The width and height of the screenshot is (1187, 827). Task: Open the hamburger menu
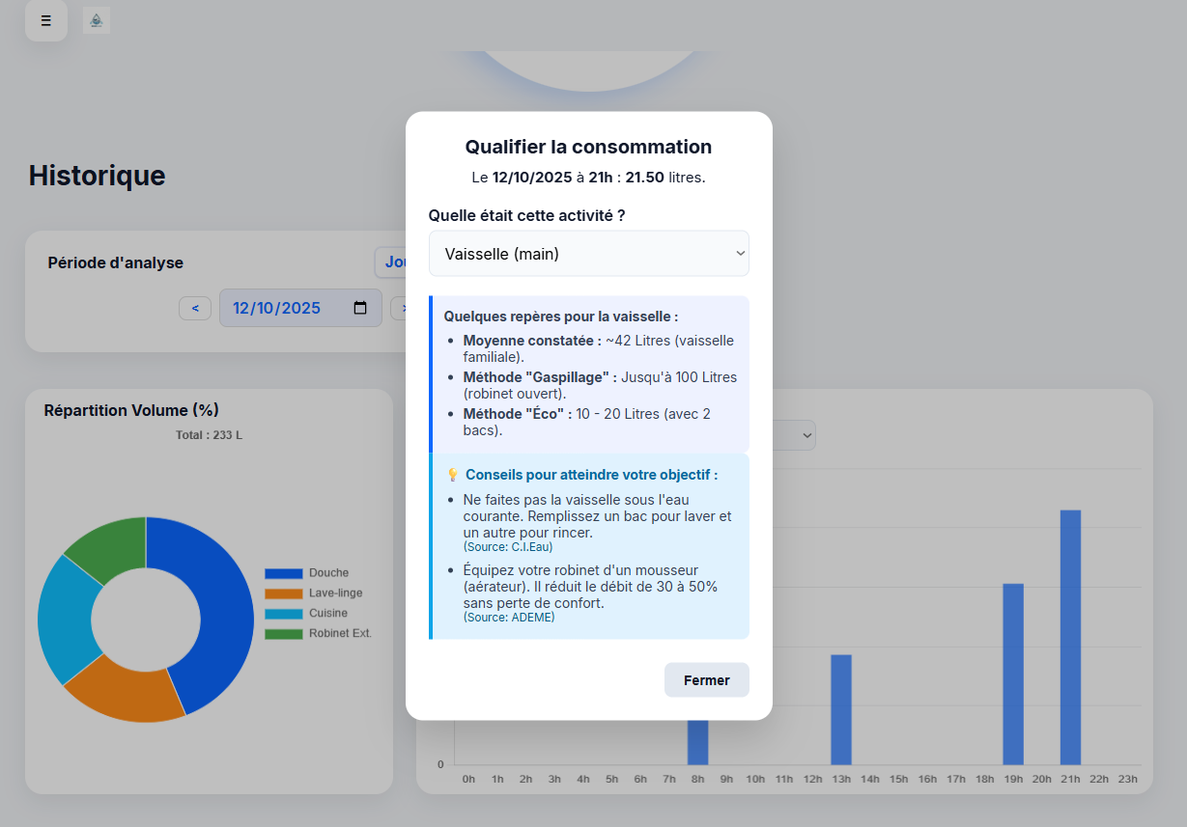click(45, 21)
